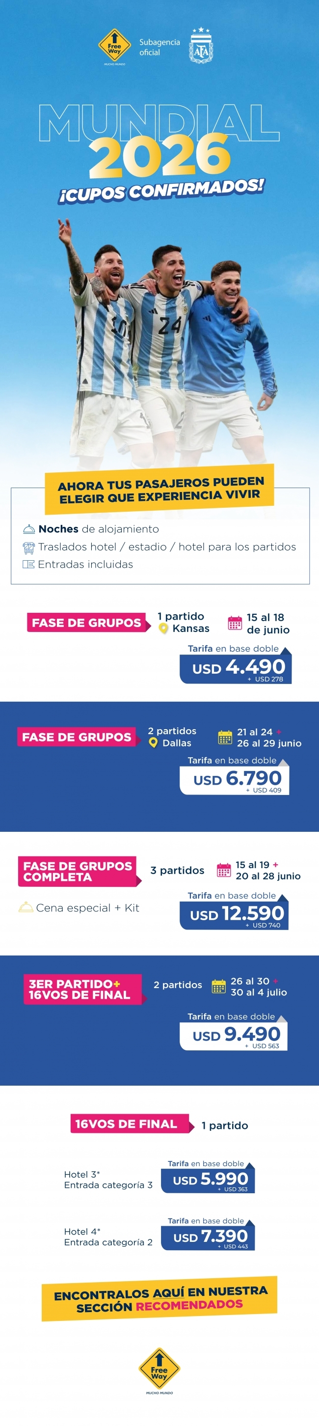Screen dimensions: 319x1426
Task: Select the 3ER PARTIDO + 16VOS DE FINAL label
Action: point(82,989)
